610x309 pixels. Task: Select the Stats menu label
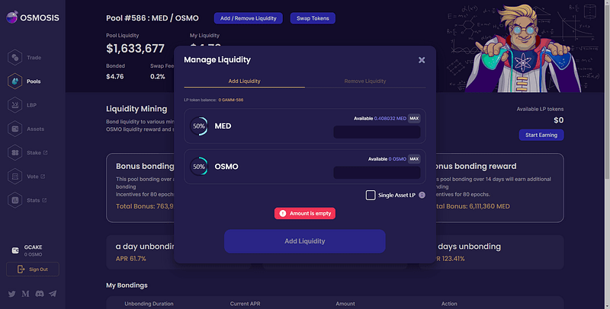[34, 200]
